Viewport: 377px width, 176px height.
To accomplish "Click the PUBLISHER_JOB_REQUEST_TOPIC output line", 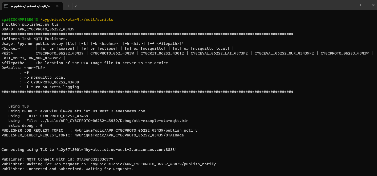I will point(99,130).
